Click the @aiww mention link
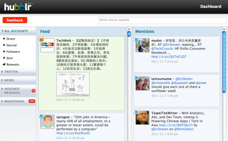Viewport: 228px width, 141px height. (201, 83)
